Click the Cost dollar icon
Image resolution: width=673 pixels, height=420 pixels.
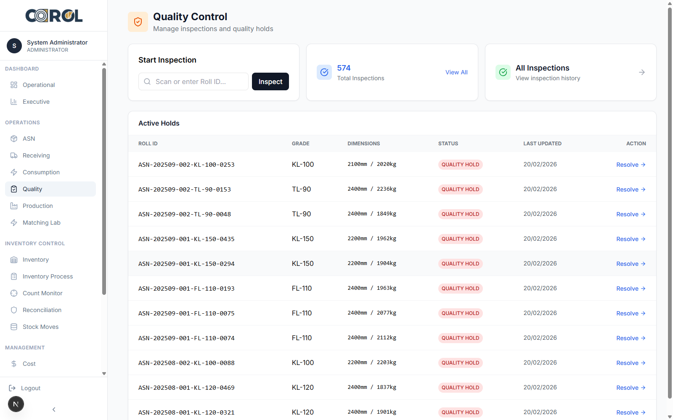(x=14, y=364)
